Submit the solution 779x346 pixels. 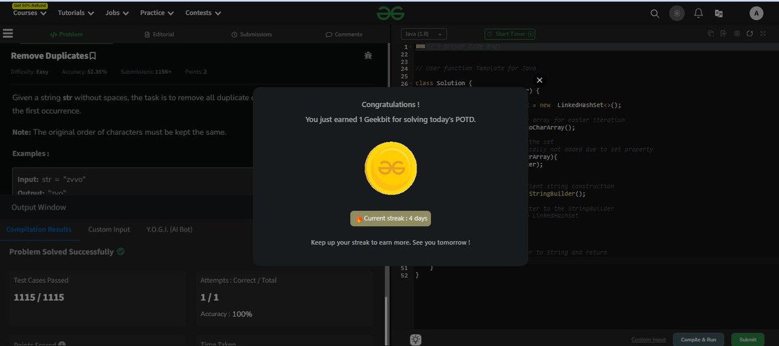coord(747,340)
